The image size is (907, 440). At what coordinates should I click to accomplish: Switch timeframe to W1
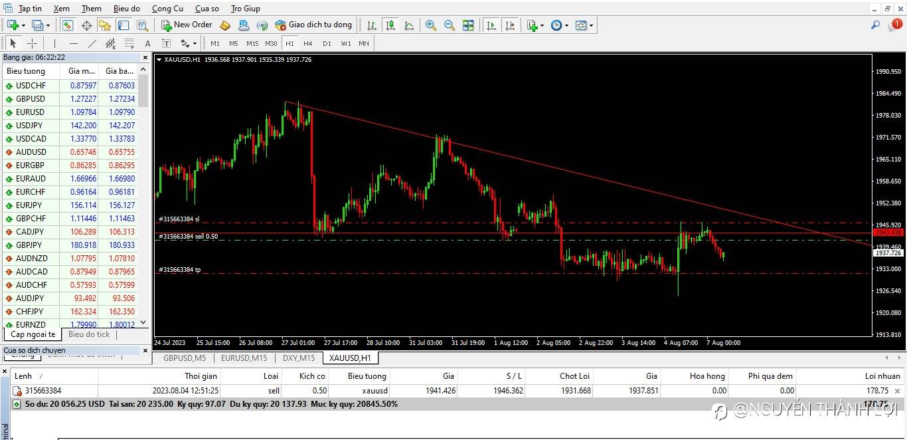click(x=346, y=43)
